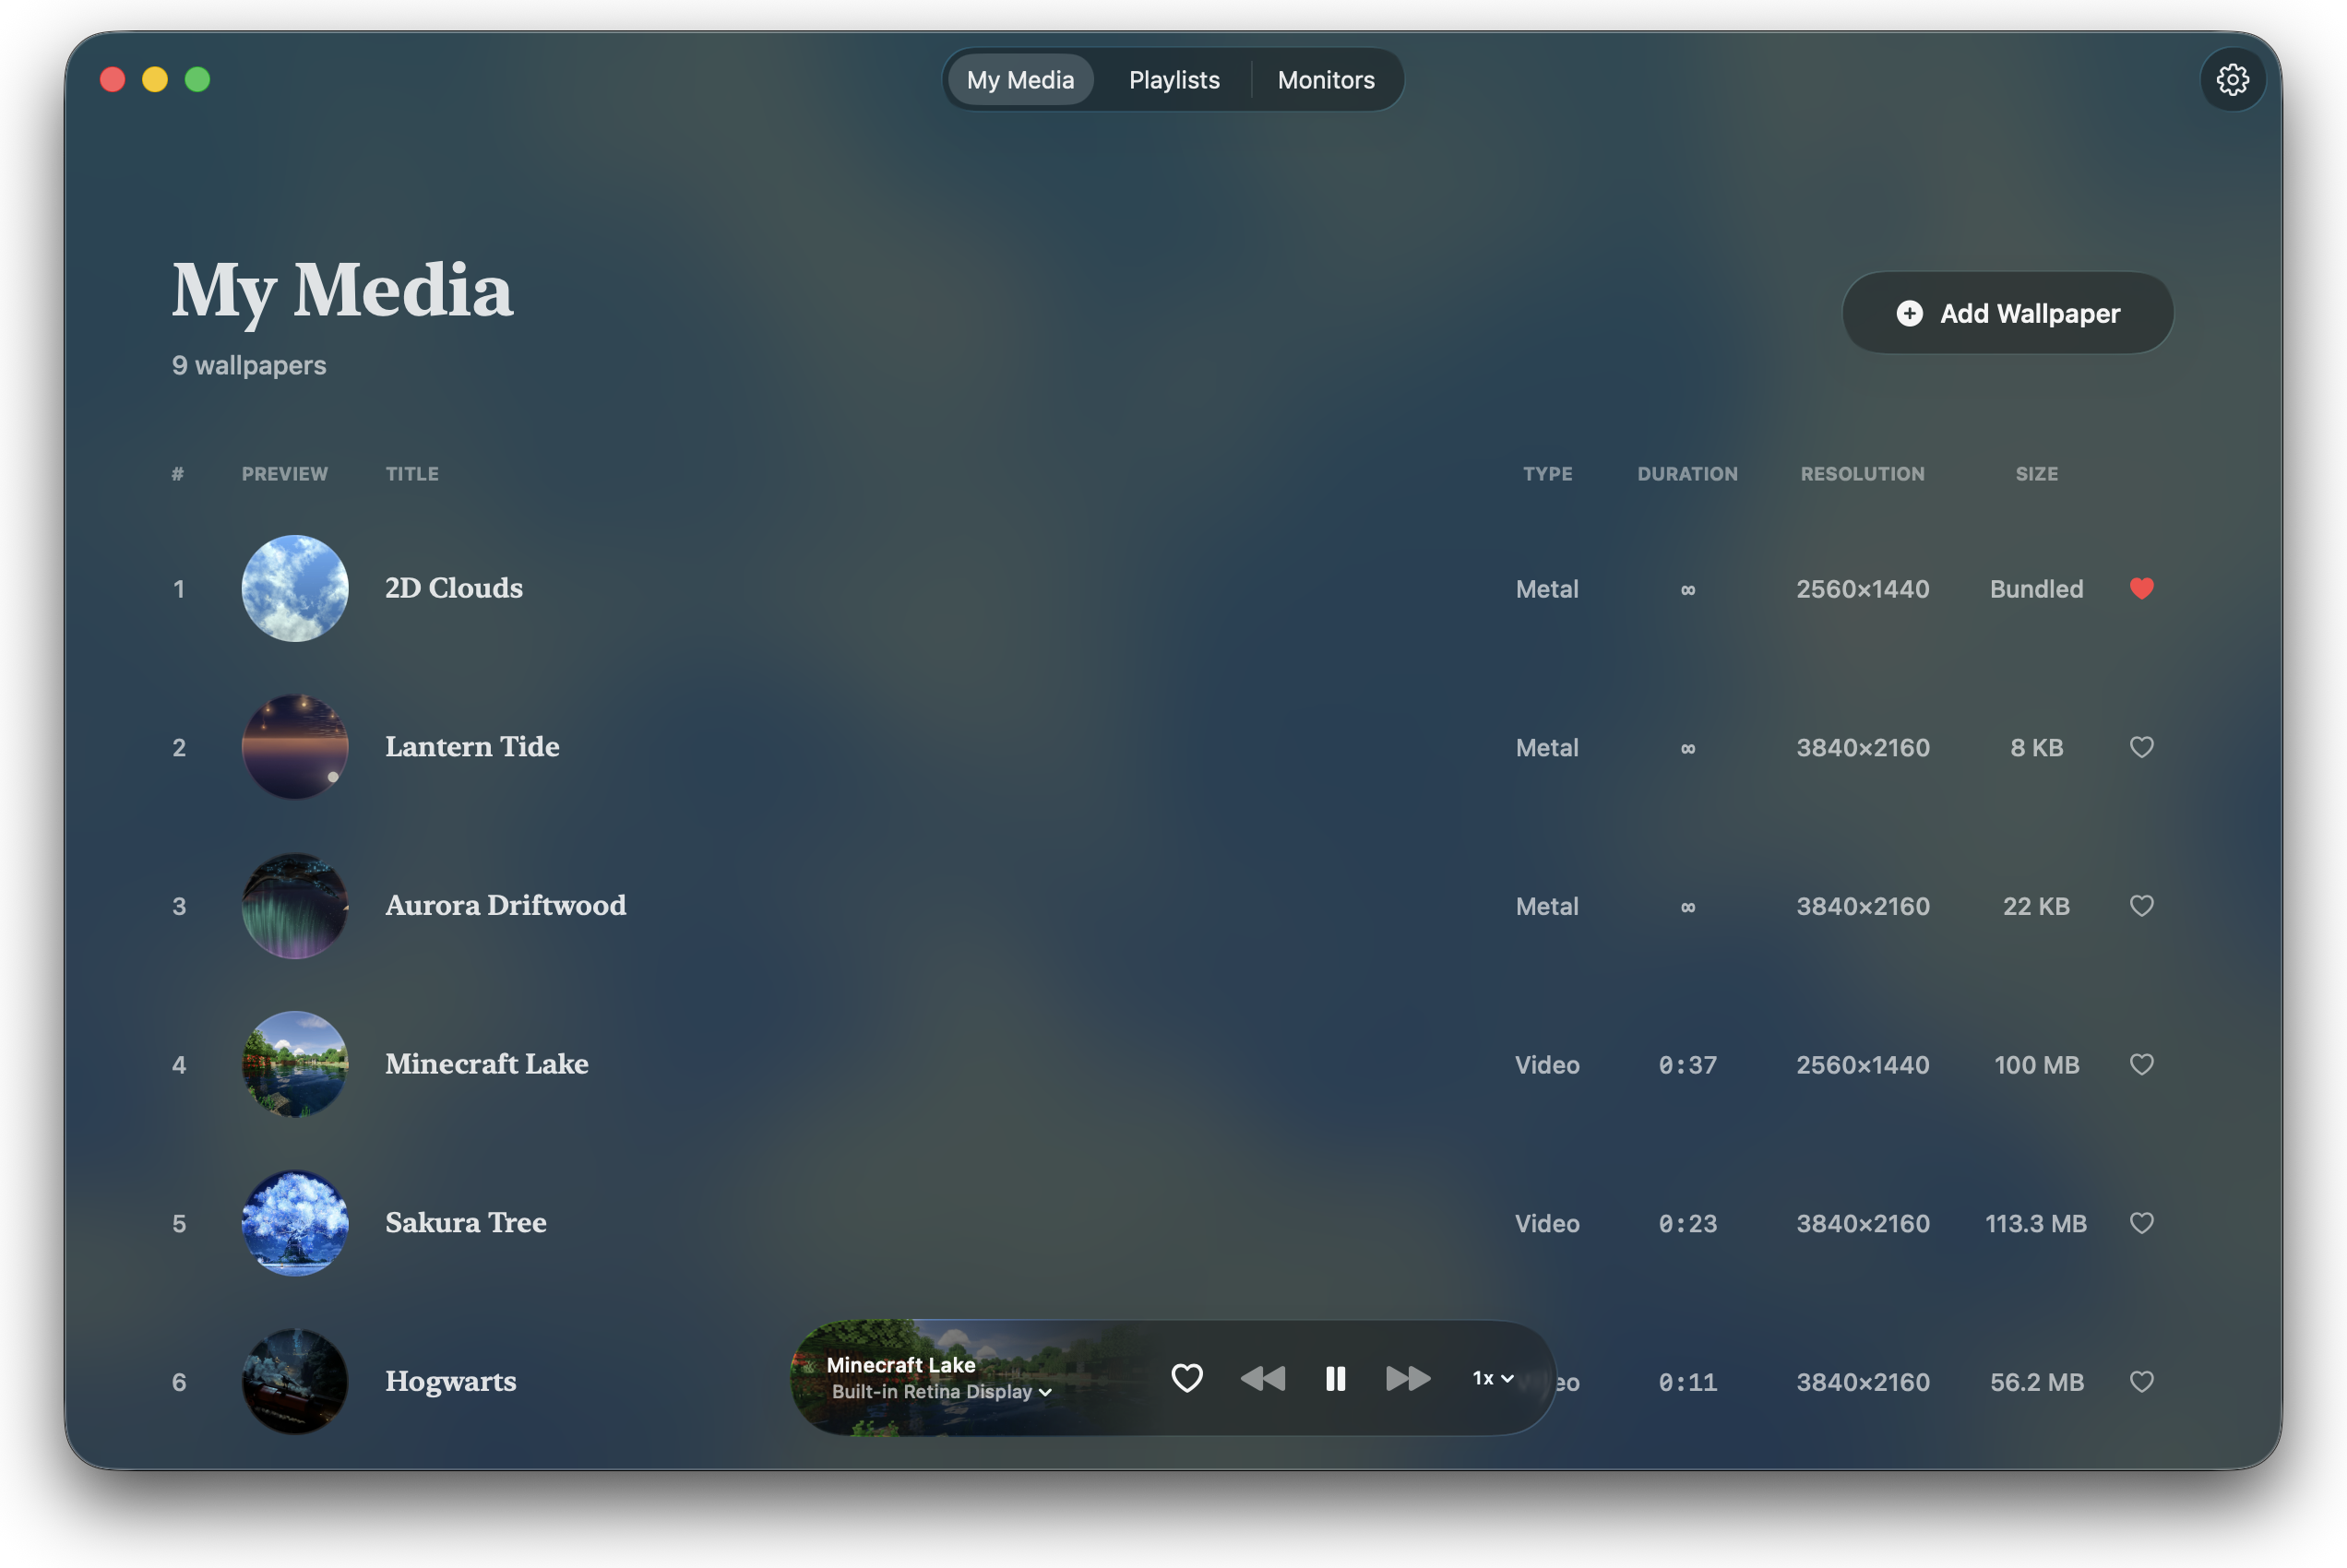Click the Lantern Tide title

[472, 747]
